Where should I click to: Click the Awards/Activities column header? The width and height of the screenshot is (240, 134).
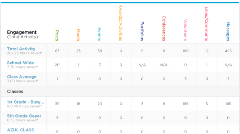pos(121,23)
